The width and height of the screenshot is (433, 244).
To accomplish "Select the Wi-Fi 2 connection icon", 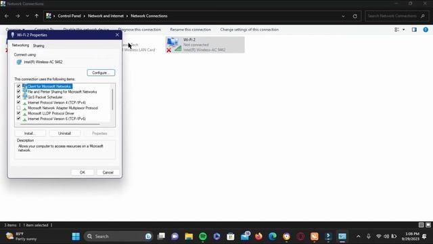I will tap(174, 45).
